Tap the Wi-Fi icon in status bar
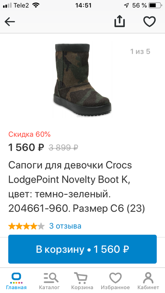This screenshot has width=165, height=293. 36,5
